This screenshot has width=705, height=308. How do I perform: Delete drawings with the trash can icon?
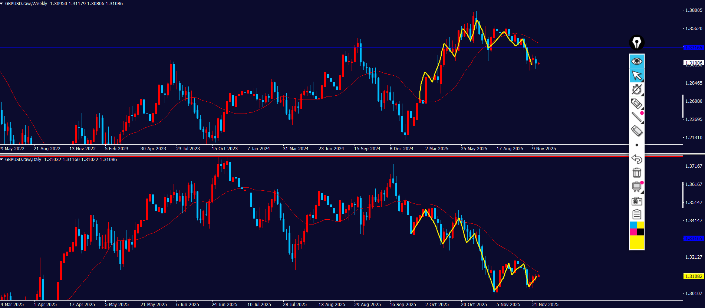click(x=636, y=173)
